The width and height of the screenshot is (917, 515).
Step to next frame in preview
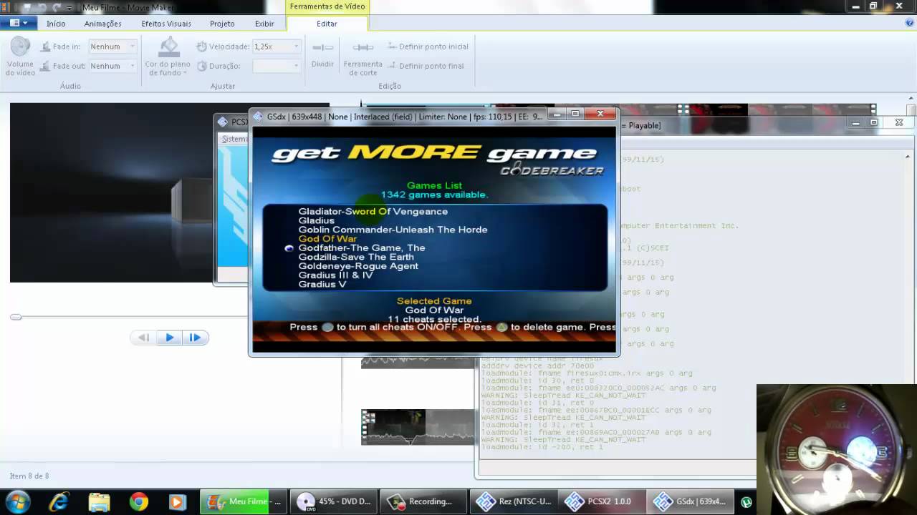click(195, 338)
